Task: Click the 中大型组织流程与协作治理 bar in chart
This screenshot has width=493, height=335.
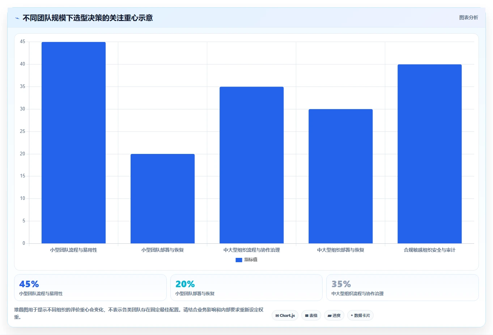Action: click(x=252, y=165)
